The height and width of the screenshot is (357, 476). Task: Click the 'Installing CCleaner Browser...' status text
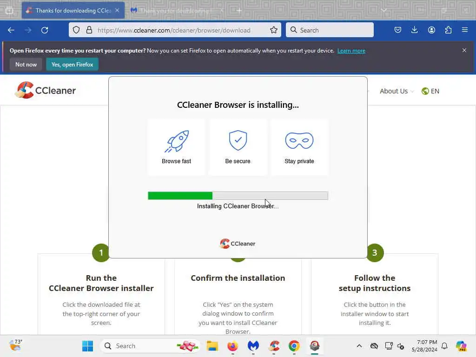click(238, 206)
